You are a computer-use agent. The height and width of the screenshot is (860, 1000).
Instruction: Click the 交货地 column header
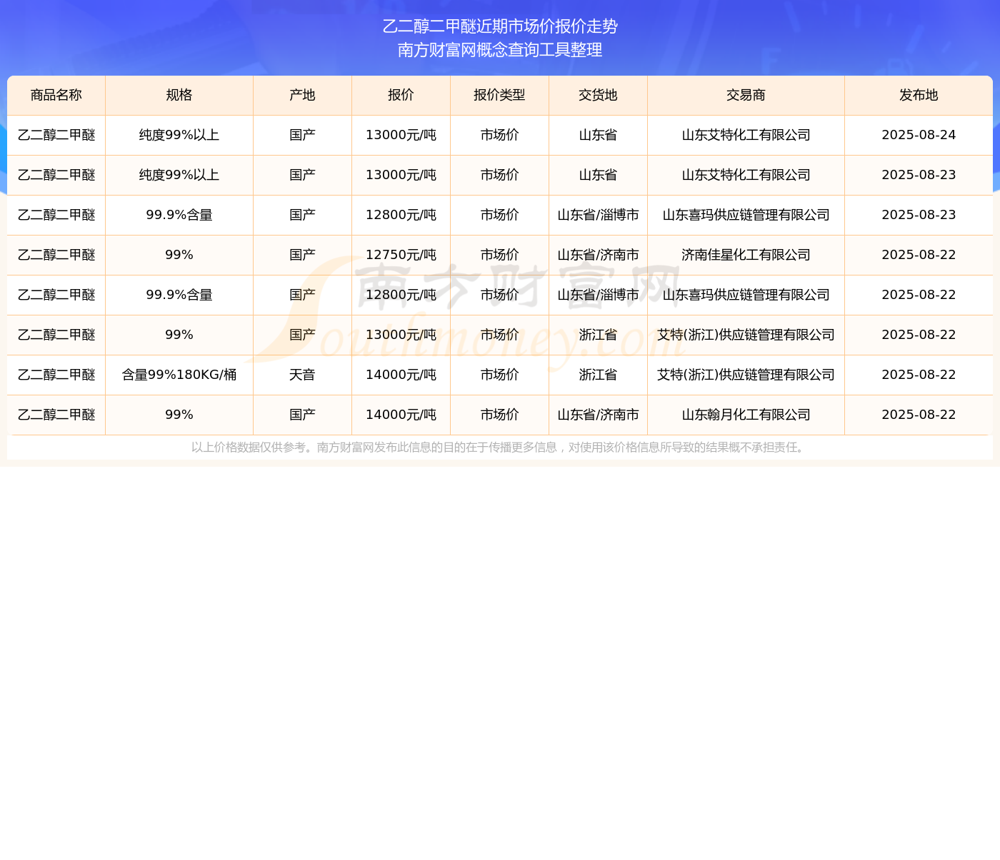point(598,95)
